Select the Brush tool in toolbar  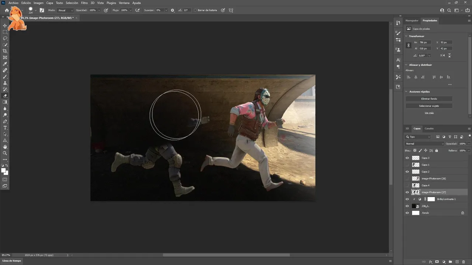coord(5,77)
